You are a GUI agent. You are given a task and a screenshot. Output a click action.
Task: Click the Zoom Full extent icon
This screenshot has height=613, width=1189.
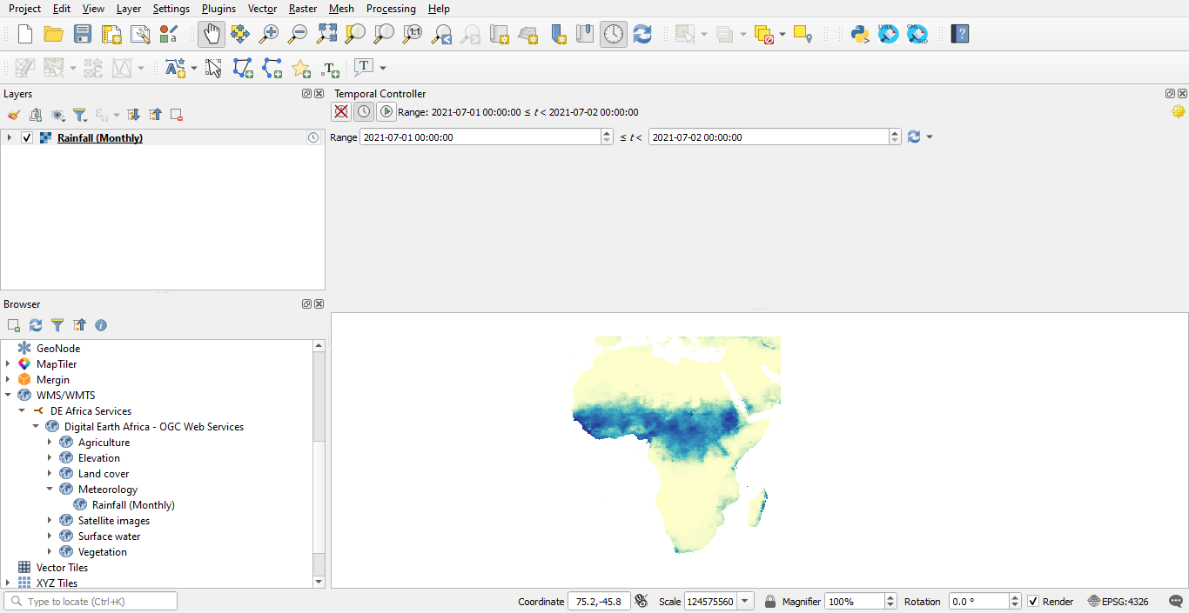[x=326, y=34]
